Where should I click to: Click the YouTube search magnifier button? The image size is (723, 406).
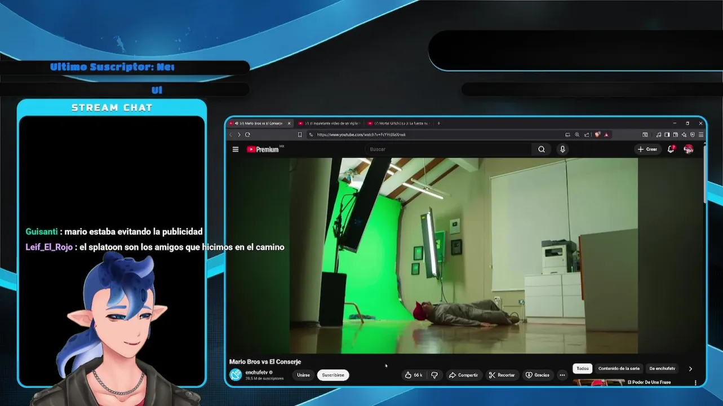pos(541,149)
